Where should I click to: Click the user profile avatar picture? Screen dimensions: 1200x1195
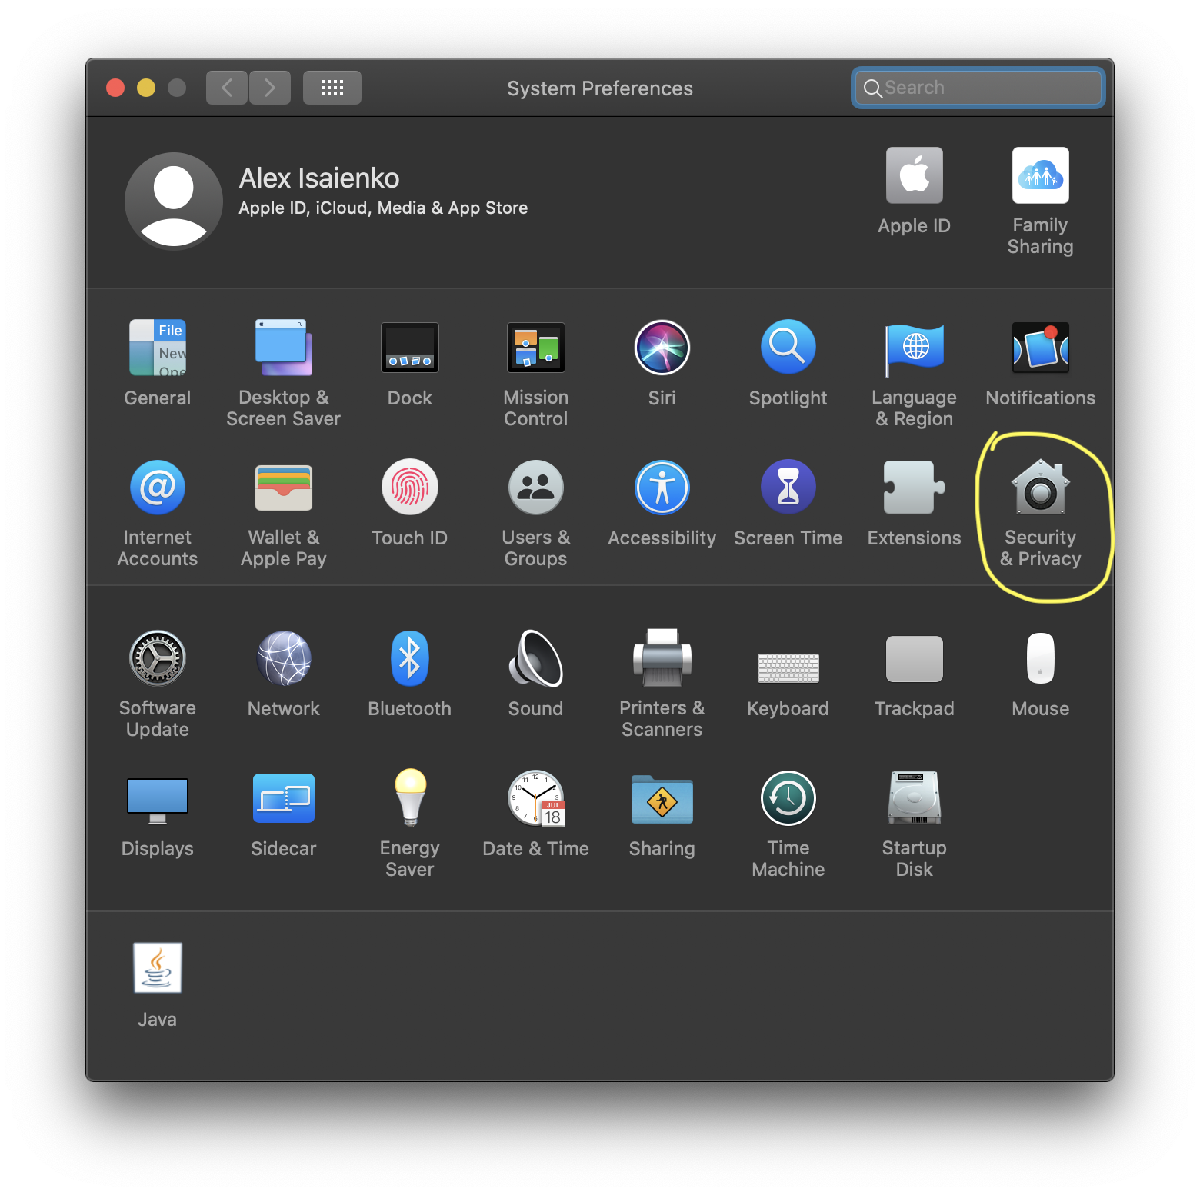point(174,201)
